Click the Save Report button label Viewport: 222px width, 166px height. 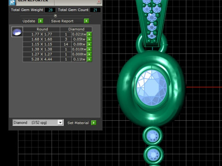tap(62, 21)
